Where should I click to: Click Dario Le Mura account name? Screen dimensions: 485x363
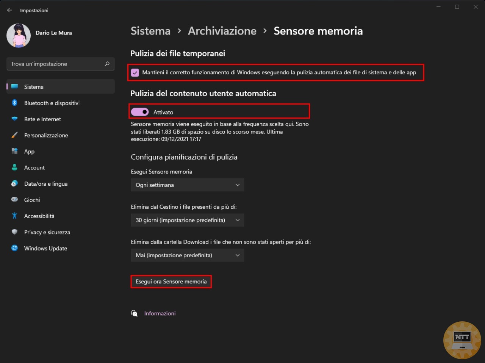click(x=54, y=33)
